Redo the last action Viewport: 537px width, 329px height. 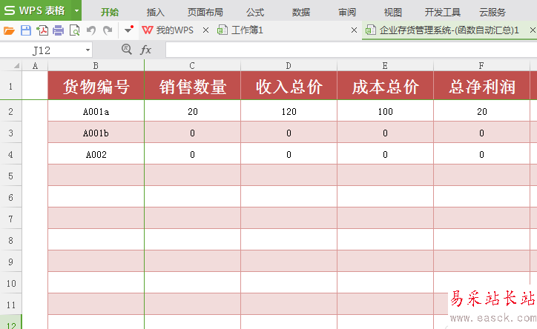pyautogui.click(x=108, y=30)
